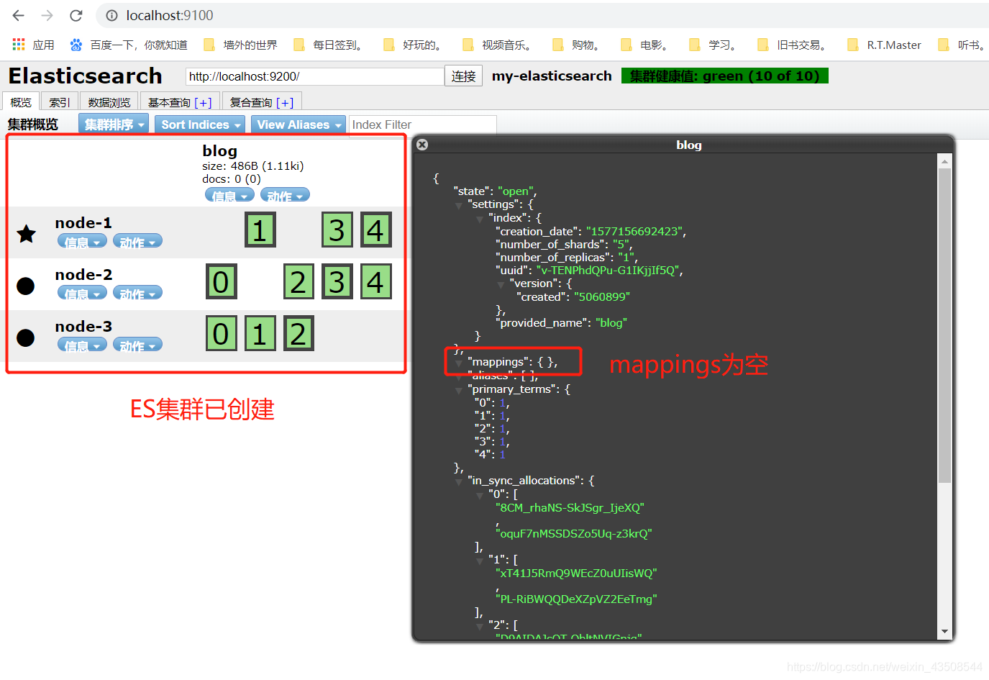Select shard 4 on node-2
The width and height of the screenshot is (989, 680).
tap(375, 281)
